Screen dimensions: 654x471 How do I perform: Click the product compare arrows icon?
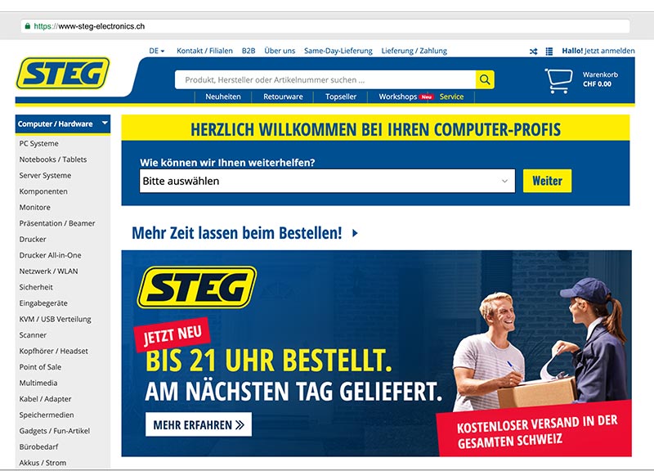533,52
